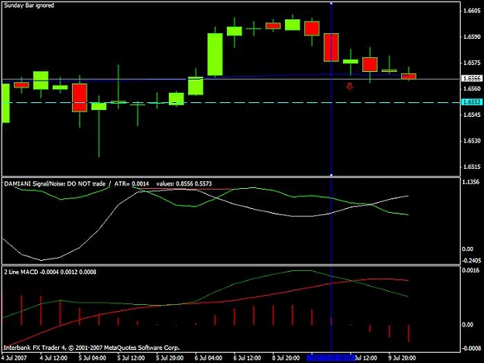
Task: Click the -0.2405 Damiani scale label
Action: [472, 261]
